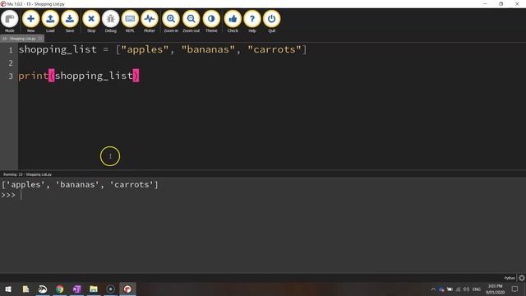Open OneNote from the taskbar
The width and height of the screenshot is (526, 296).
[x=76, y=289]
